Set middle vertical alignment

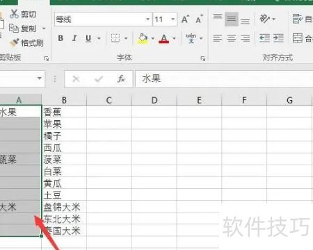tap(232, 19)
